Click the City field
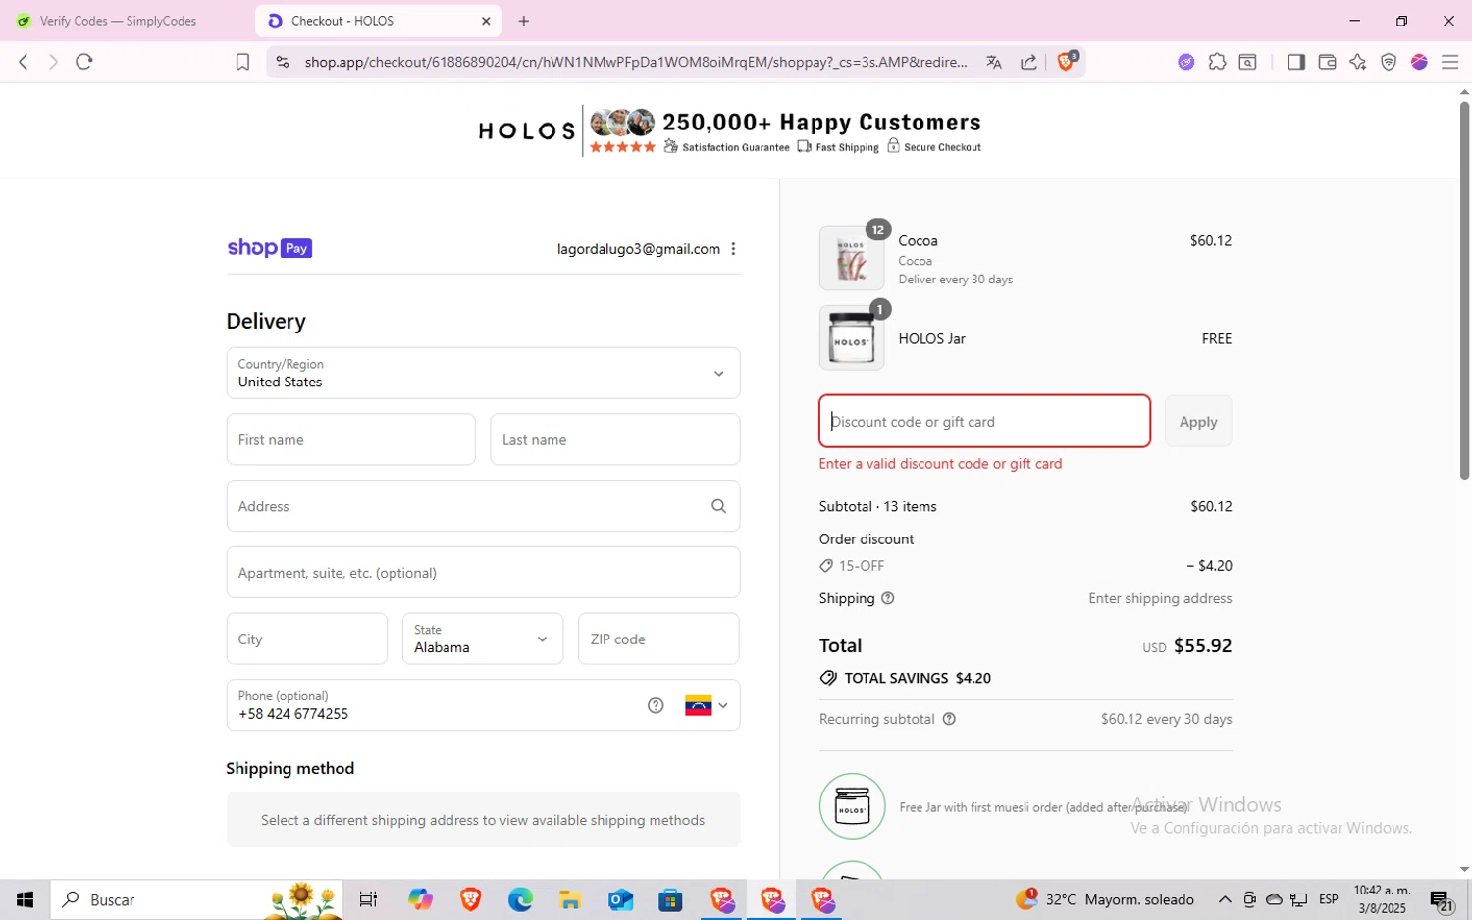This screenshot has width=1472, height=920. [307, 639]
